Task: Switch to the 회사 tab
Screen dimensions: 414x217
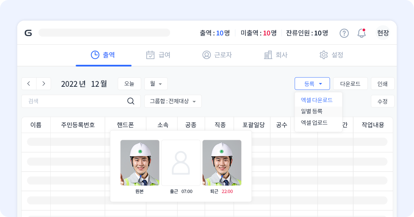Action: (275, 55)
